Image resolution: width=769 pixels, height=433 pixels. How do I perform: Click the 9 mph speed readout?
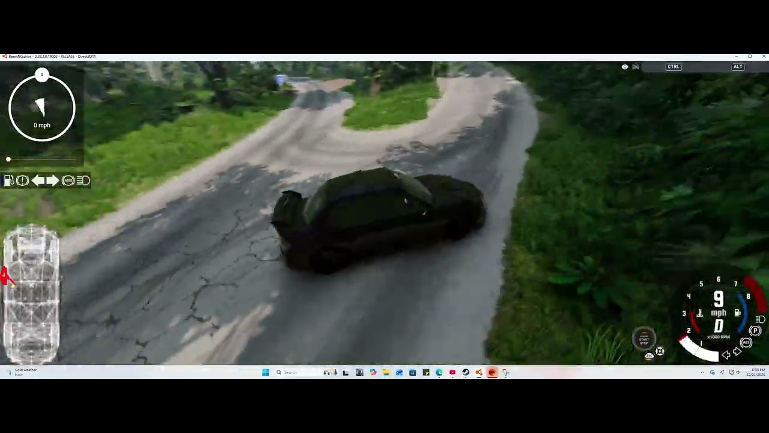[719, 299]
